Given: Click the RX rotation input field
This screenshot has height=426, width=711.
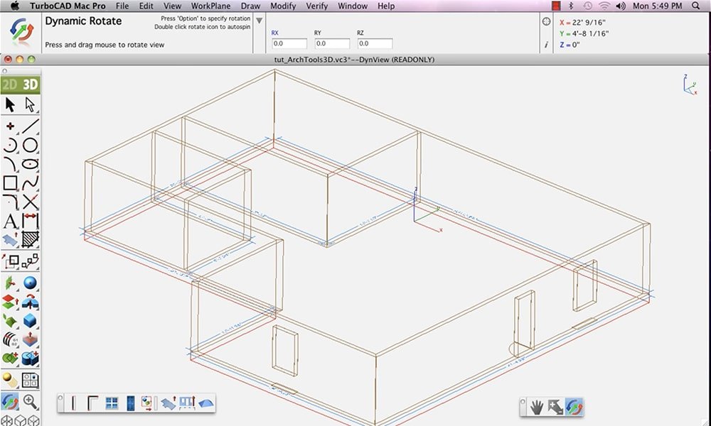Looking at the screenshot, I should [x=289, y=44].
